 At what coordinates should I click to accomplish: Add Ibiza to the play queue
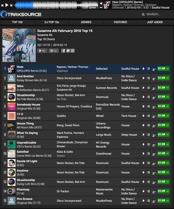148,88
